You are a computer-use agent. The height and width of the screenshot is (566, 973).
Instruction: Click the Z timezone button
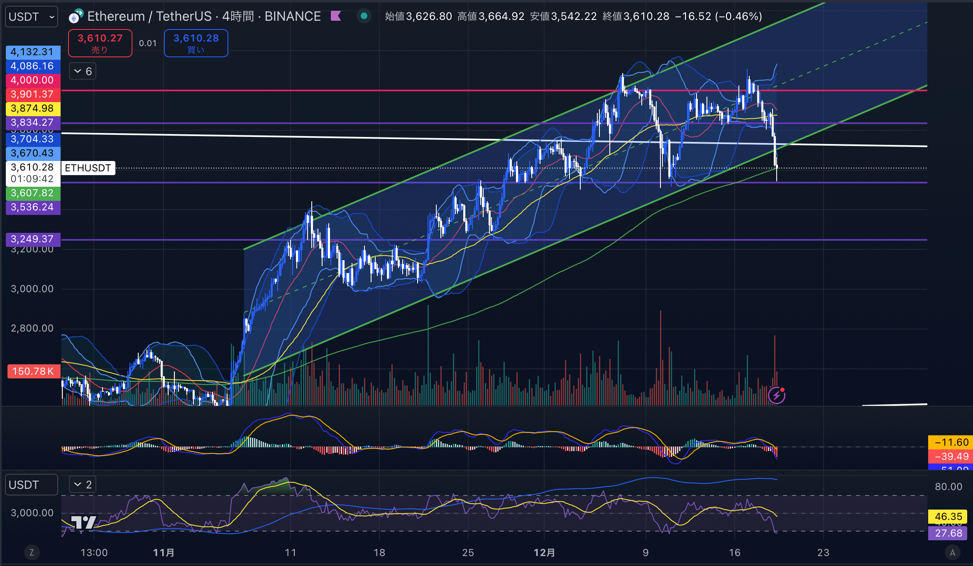click(32, 552)
